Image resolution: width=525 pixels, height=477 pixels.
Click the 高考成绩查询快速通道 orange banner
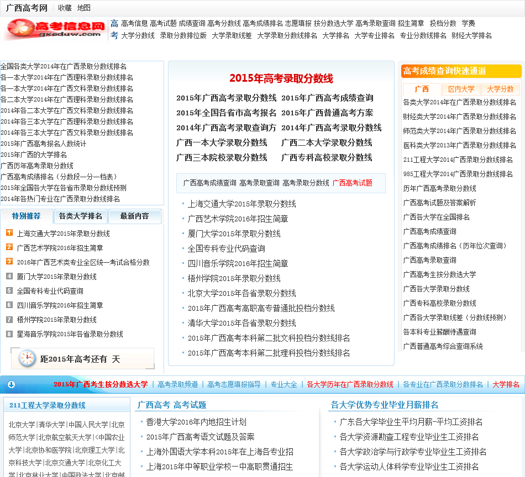pos(461,71)
